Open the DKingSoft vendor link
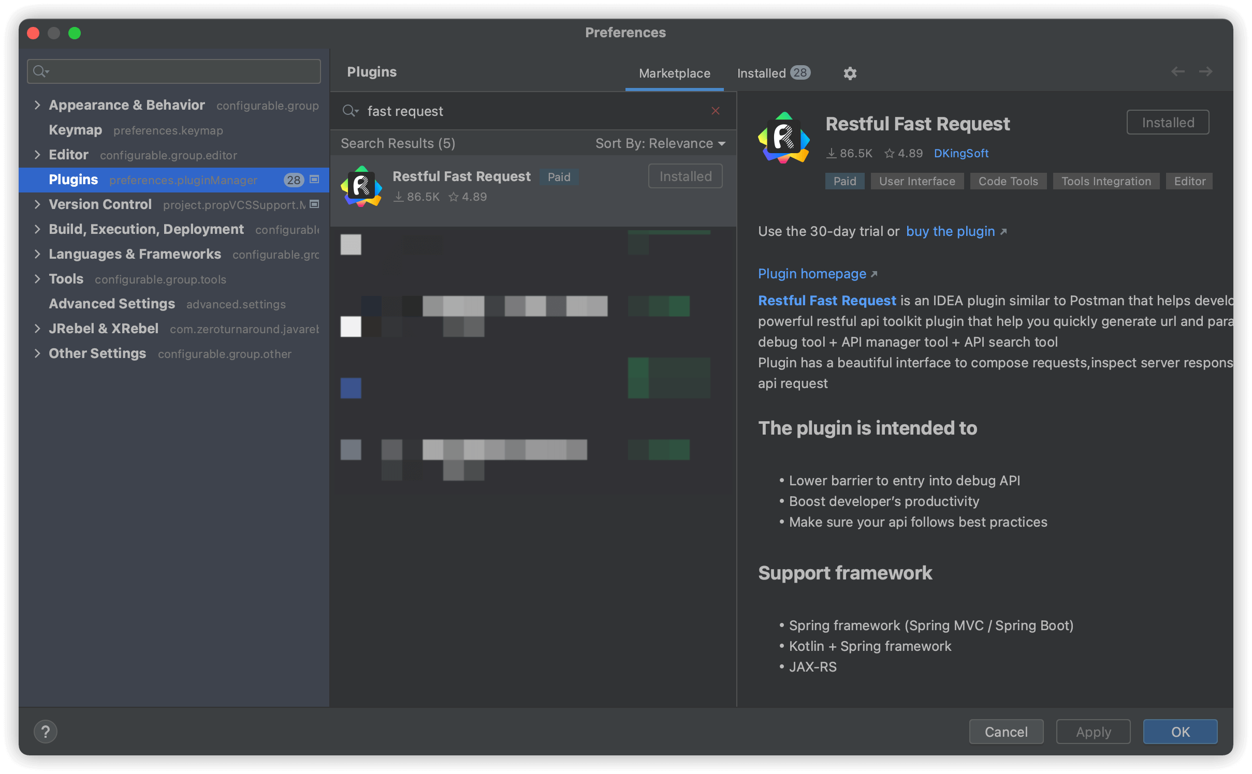 [961, 153]
